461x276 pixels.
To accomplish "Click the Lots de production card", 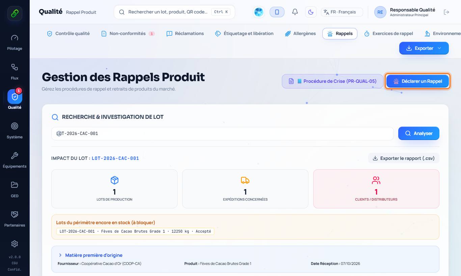I will click(x=114, y=189).
